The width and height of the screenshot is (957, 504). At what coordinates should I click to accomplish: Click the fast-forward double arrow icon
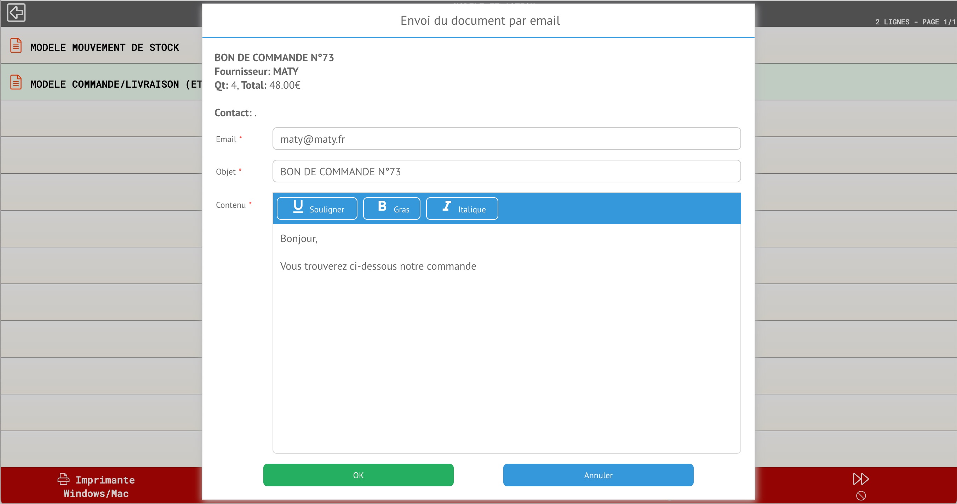[860, 479]
